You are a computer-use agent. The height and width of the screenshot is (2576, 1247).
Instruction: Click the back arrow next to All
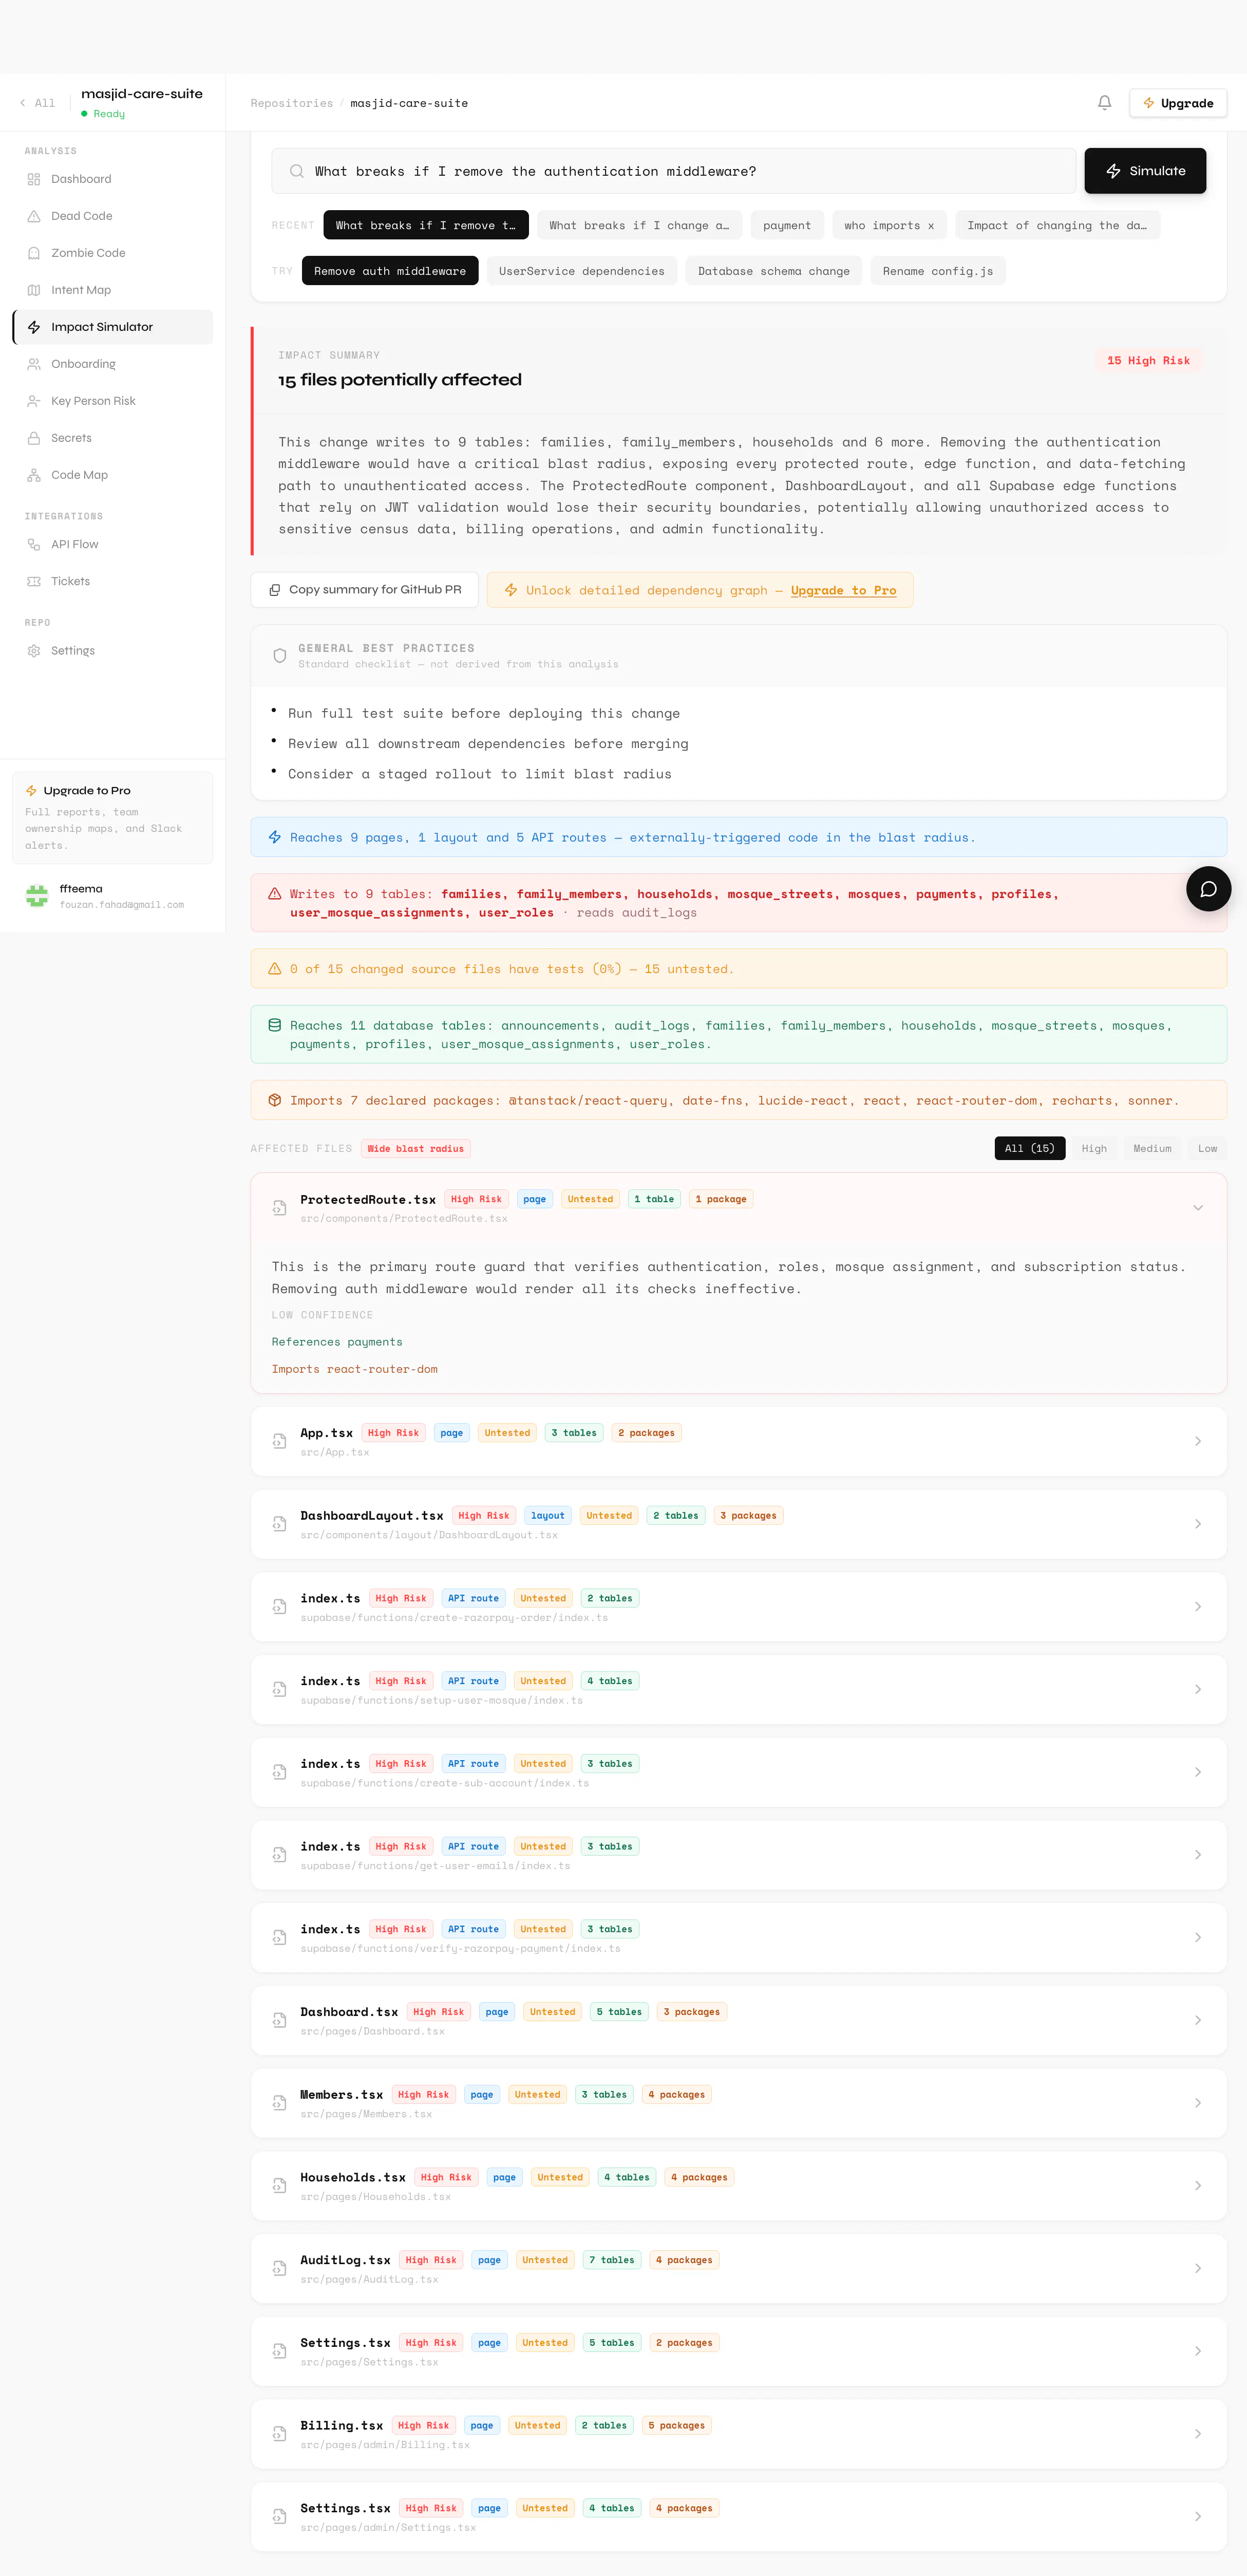[23, 103]
